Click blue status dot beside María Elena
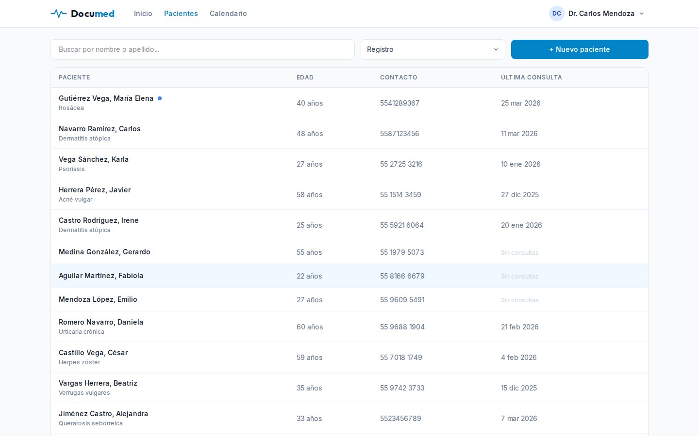Viewport: 699px width, 436px height. tap(160, 98)
